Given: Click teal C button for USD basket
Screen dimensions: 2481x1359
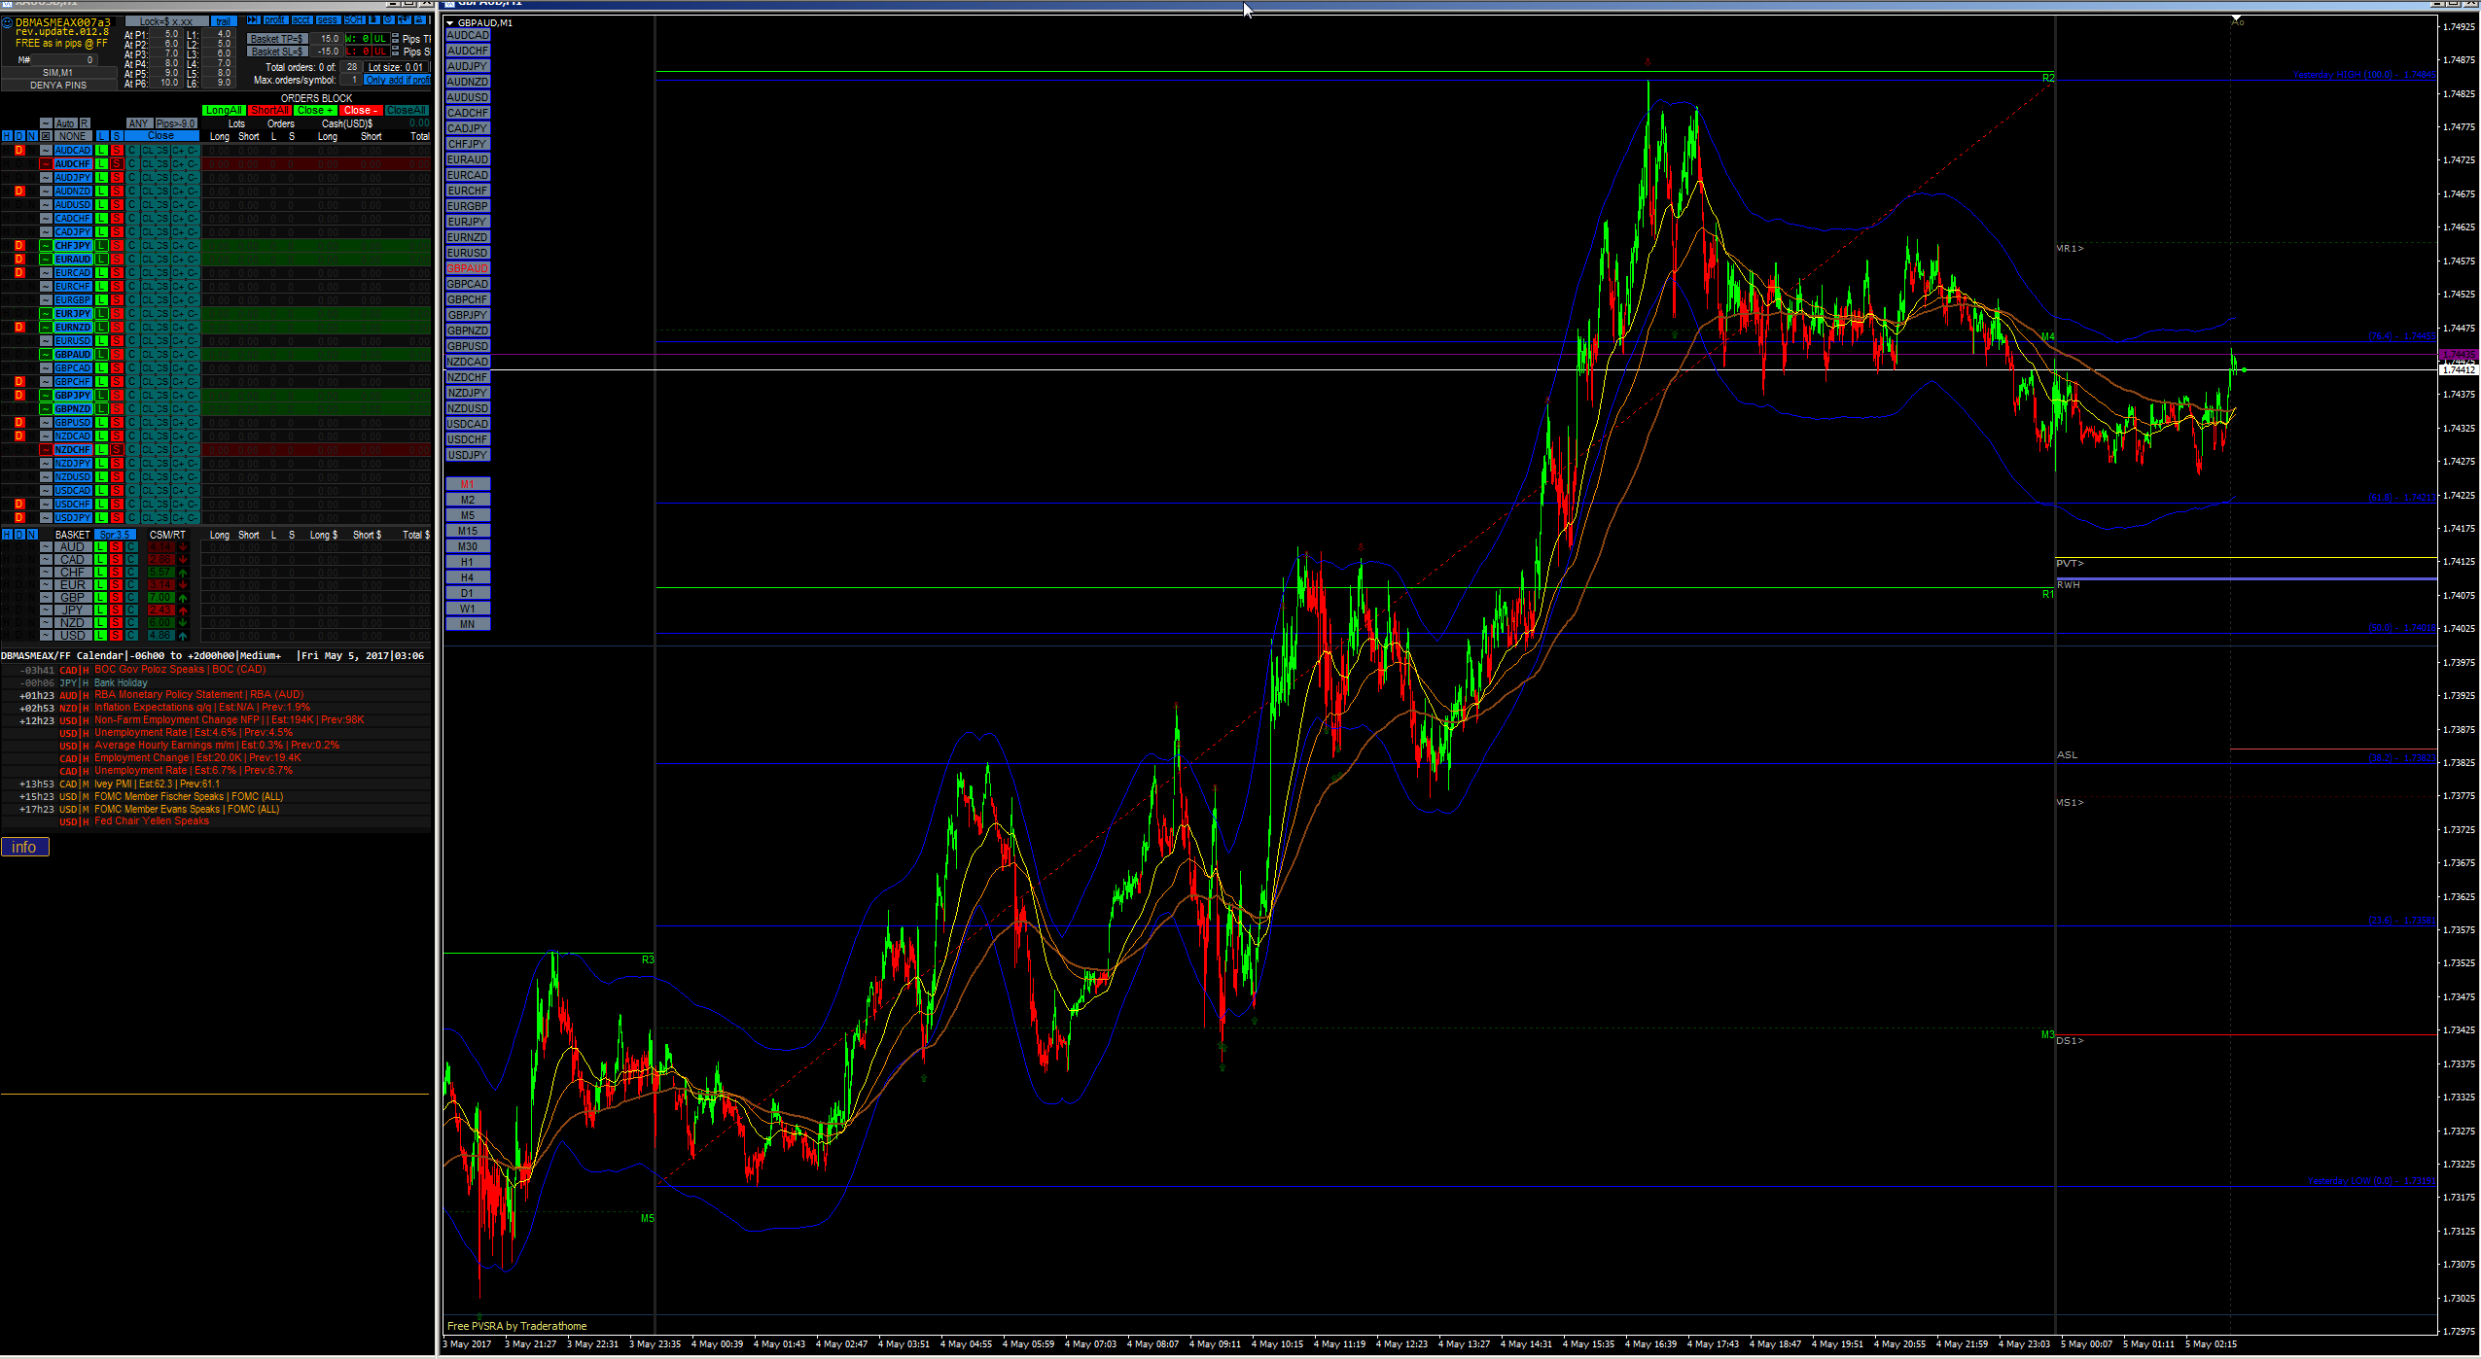Looking at the screenshot, I should (x=131, y=635).
